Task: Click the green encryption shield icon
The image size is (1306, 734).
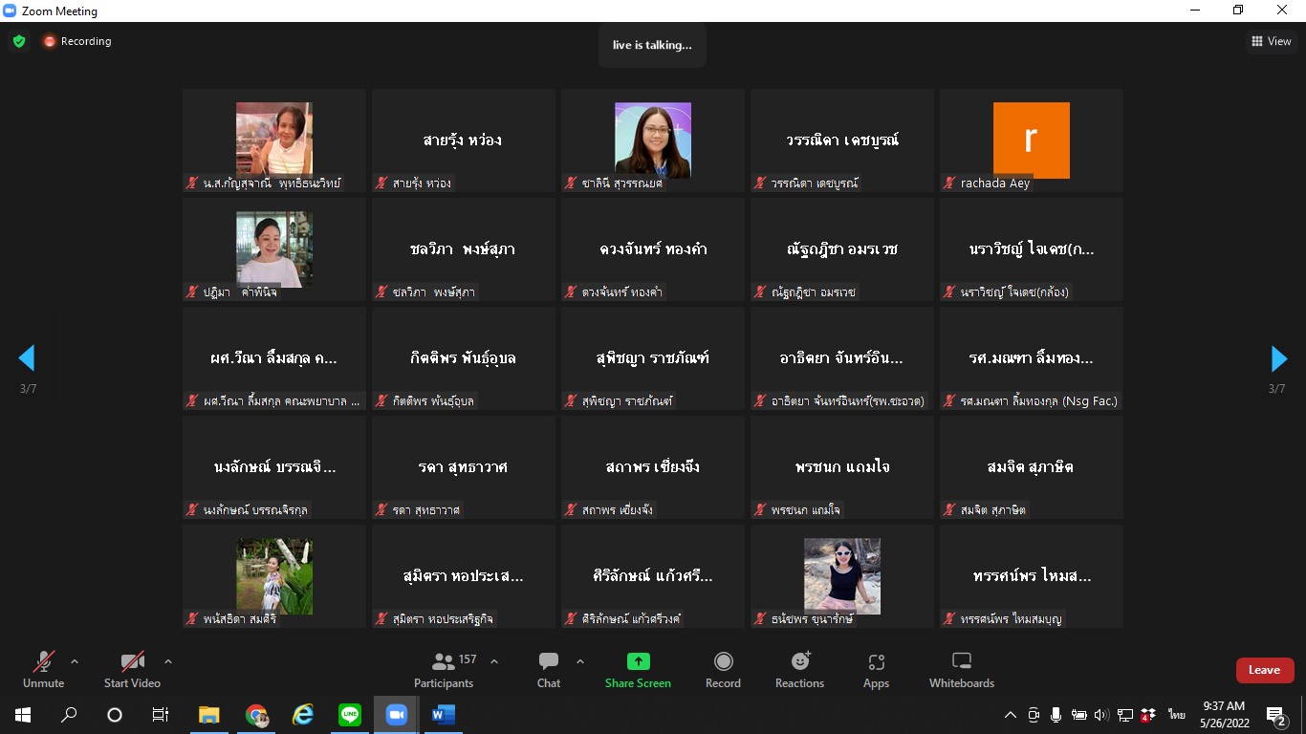Action: (x=19, y=41)
